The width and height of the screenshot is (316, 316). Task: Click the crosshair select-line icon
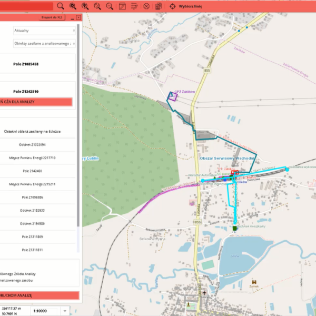173,6
